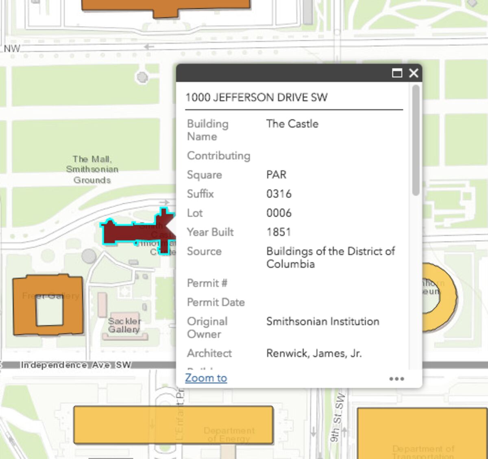Select the Freer Gallery building footprint
The height and width of the screenshot is (459, 488).
pos(48,305)
